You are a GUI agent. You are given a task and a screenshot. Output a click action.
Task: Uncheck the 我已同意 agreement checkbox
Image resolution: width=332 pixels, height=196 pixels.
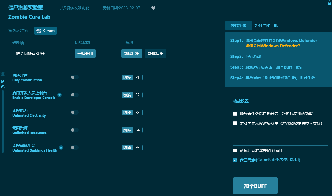tap(235, 160)
